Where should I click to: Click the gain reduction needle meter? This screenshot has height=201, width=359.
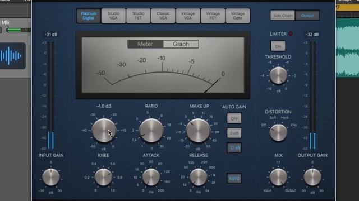(x=163, y=65)
